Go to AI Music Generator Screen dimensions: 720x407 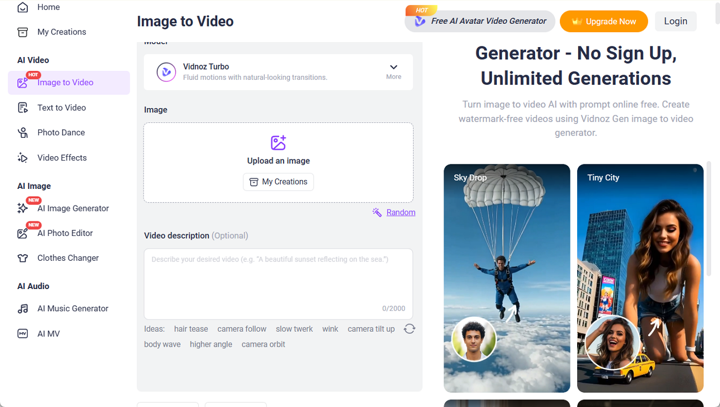(x=73, y=309)
